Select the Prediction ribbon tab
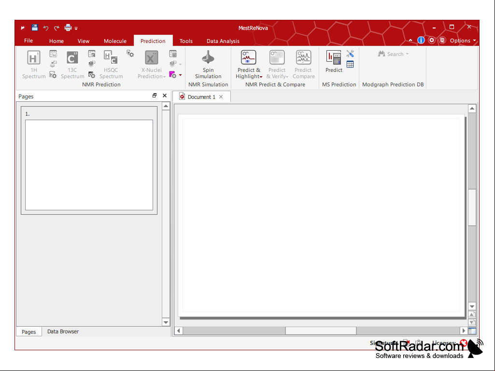Image resolution: width=495 pixels, height=371 pixels. click(x=153, y=41)
